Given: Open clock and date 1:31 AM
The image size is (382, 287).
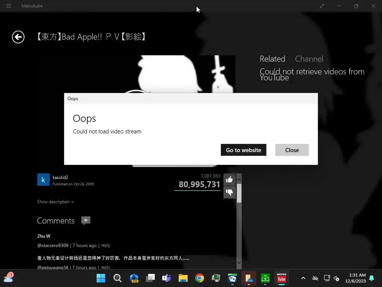Looking at the screenshot, I should [x=356, y=278].
